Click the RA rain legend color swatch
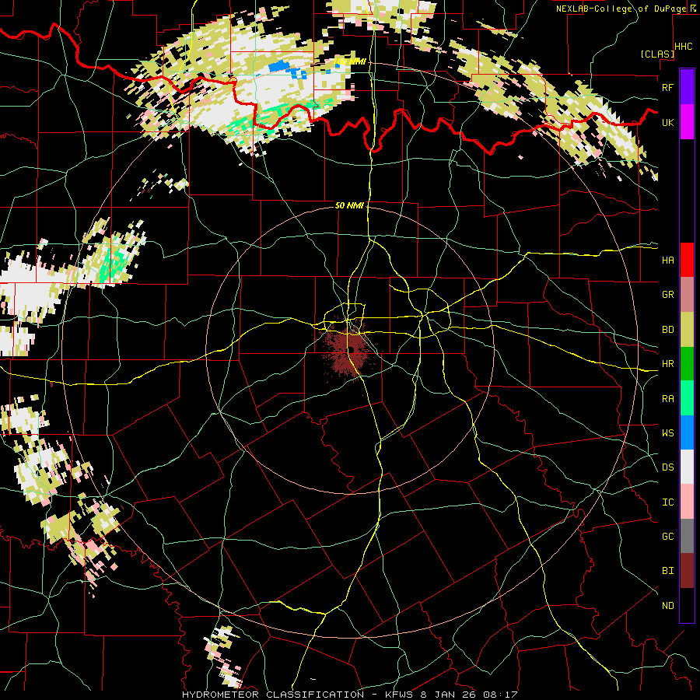Image resolution: width=700 pixels, height=700 pixels. 687,398
